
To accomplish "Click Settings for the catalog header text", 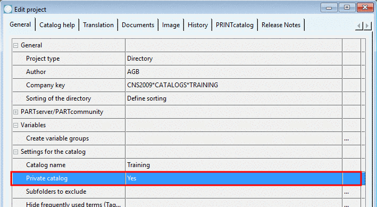I will [x=53, y=152].
